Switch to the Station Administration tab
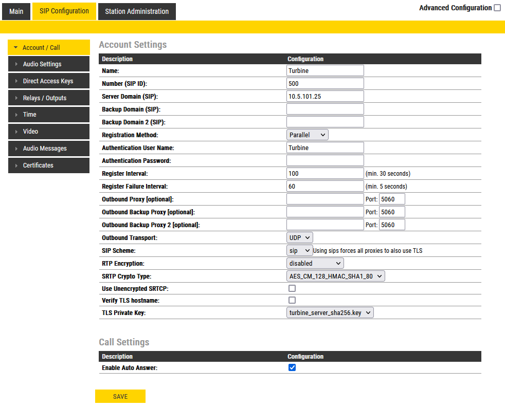 point(137,11)
